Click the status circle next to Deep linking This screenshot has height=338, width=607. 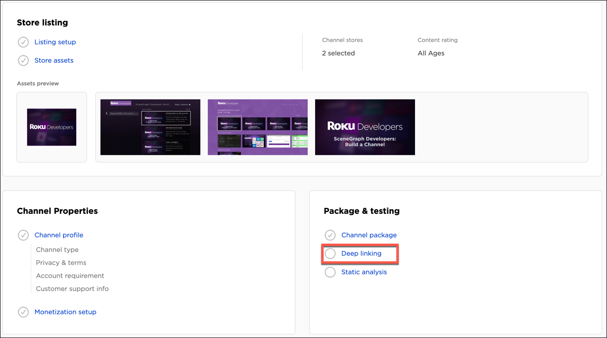pos(330,253)
